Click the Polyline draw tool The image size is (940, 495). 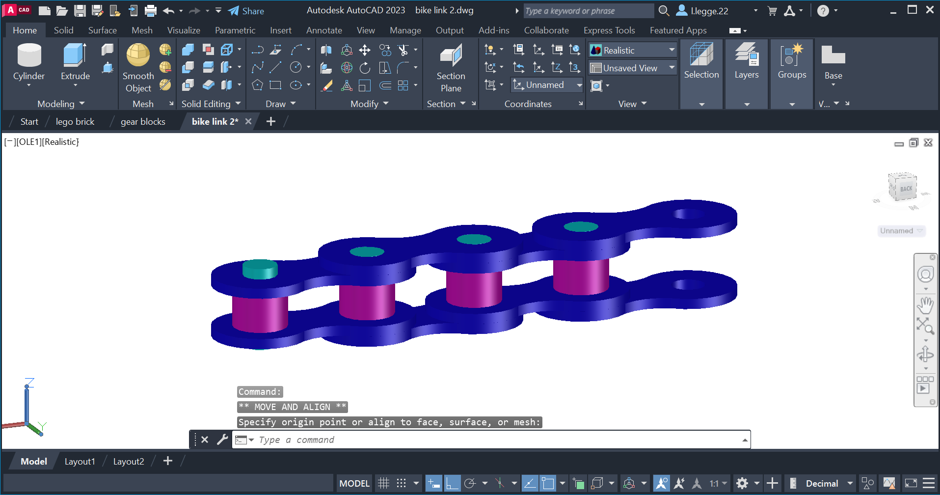coord(257,50)
